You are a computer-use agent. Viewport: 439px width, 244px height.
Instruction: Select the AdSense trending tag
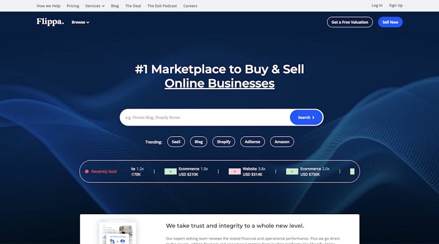pos(252,142)
